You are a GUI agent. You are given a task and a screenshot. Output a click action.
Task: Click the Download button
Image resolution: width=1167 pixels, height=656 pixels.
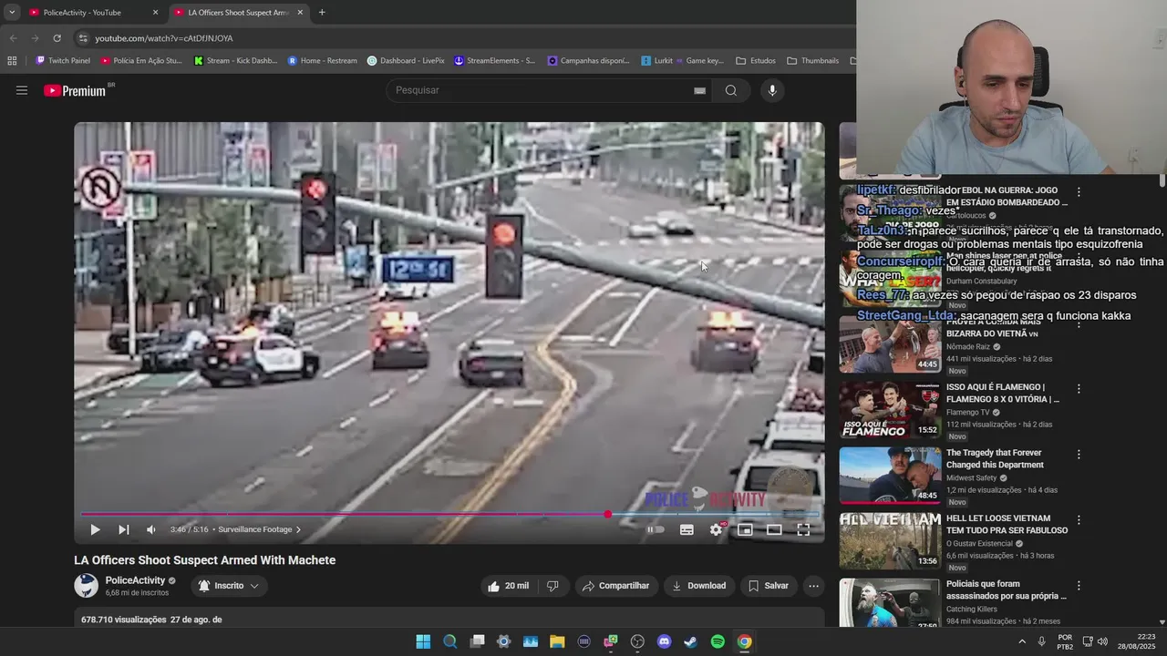(699, 586)
